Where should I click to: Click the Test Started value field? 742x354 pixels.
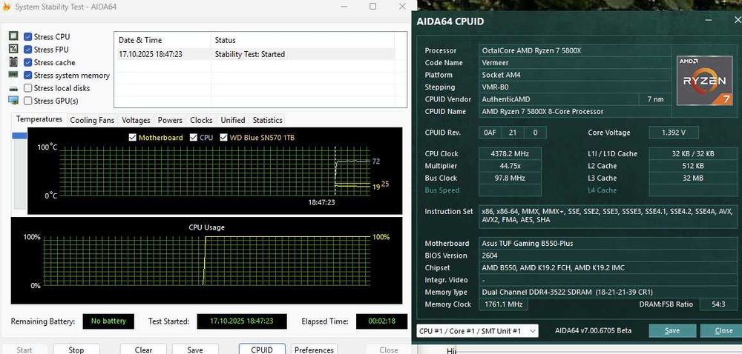242,321
